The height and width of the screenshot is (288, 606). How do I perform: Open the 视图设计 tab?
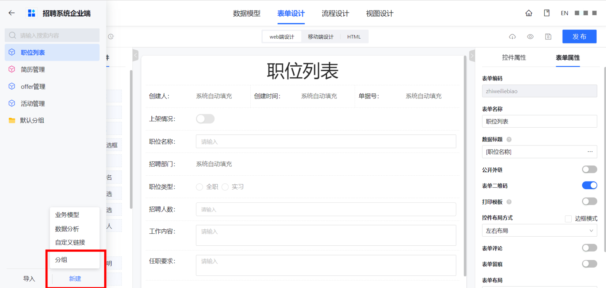pyautogui.click(x=379, y=13)
